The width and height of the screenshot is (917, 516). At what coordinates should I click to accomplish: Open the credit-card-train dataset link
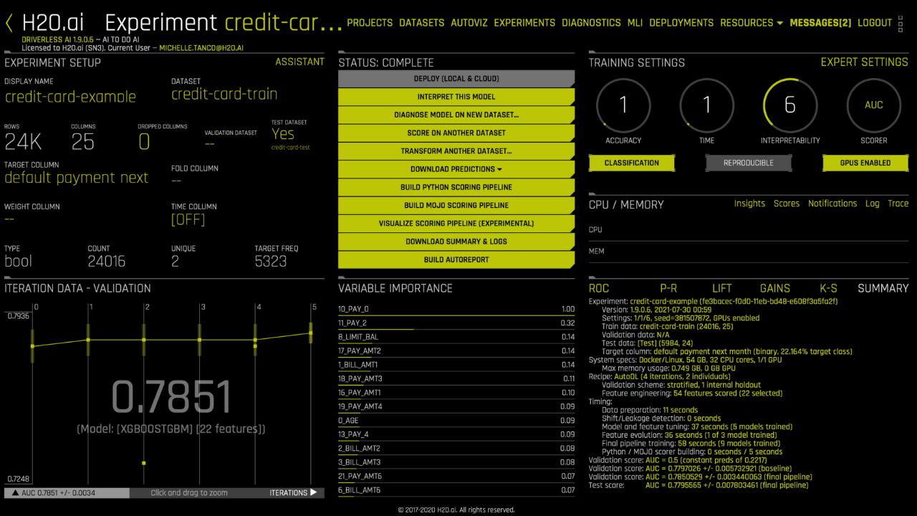pos(224,95)
